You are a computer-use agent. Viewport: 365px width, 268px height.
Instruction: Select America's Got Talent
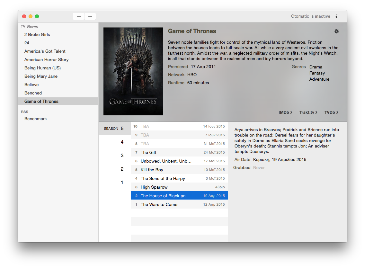(58, 51)
